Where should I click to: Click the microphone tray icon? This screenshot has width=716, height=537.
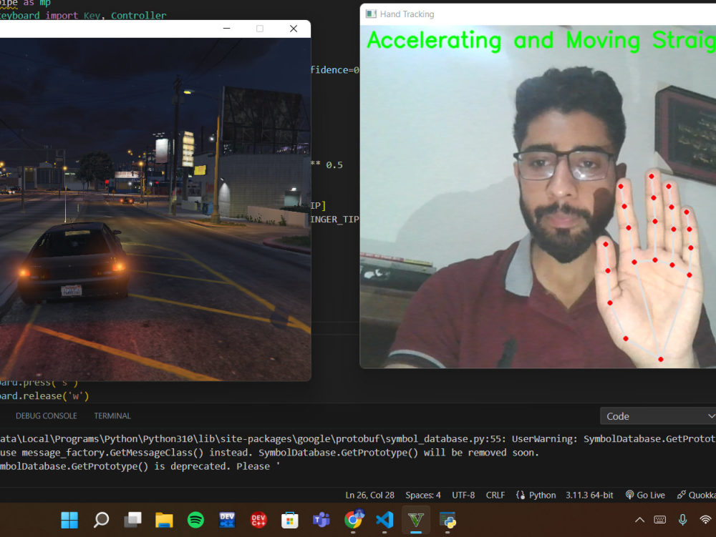[x=682, y=520]
